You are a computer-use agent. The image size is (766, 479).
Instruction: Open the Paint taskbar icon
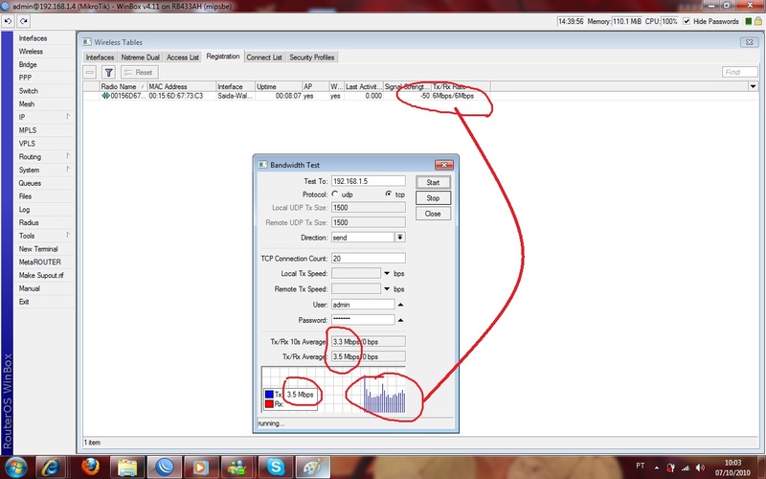(x=313, y=468)
